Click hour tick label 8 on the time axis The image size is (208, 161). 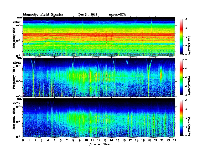73,140
